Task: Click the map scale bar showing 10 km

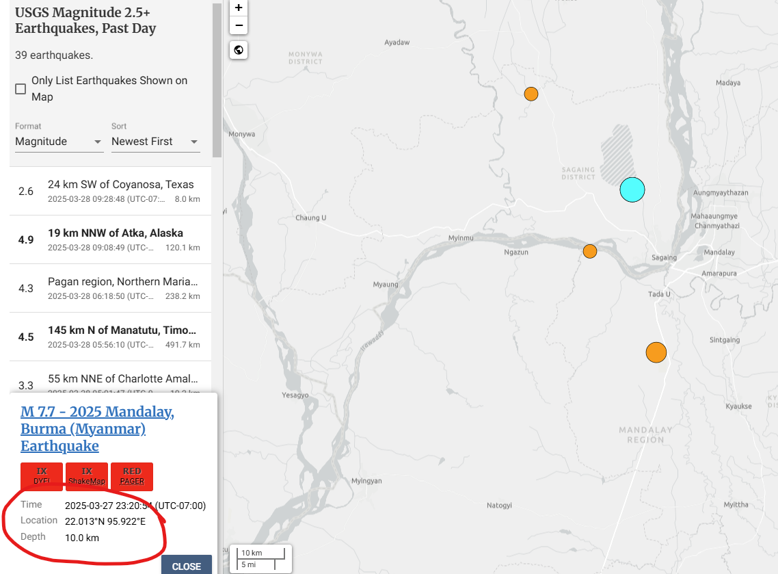Action: pyautogui.click(x=261, y=559)
